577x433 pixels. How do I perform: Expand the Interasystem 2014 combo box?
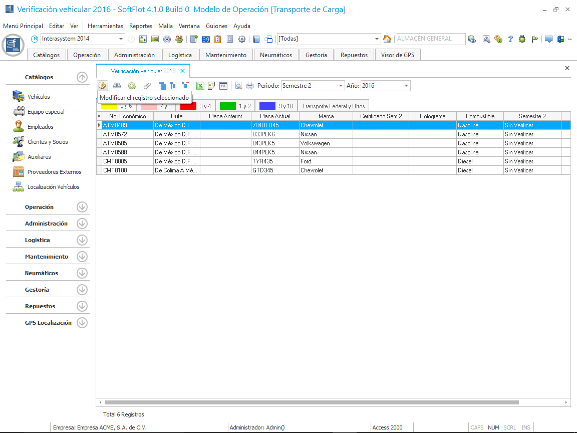click(x=121, y=39)
